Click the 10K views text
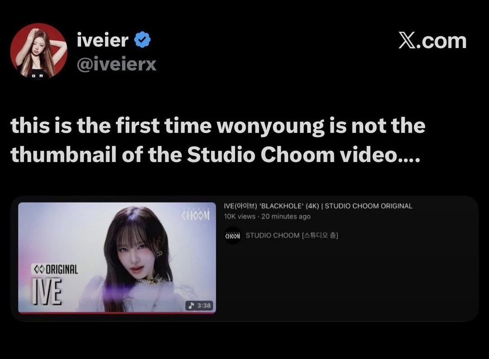The image size is (489, 359). click(240, 216)
